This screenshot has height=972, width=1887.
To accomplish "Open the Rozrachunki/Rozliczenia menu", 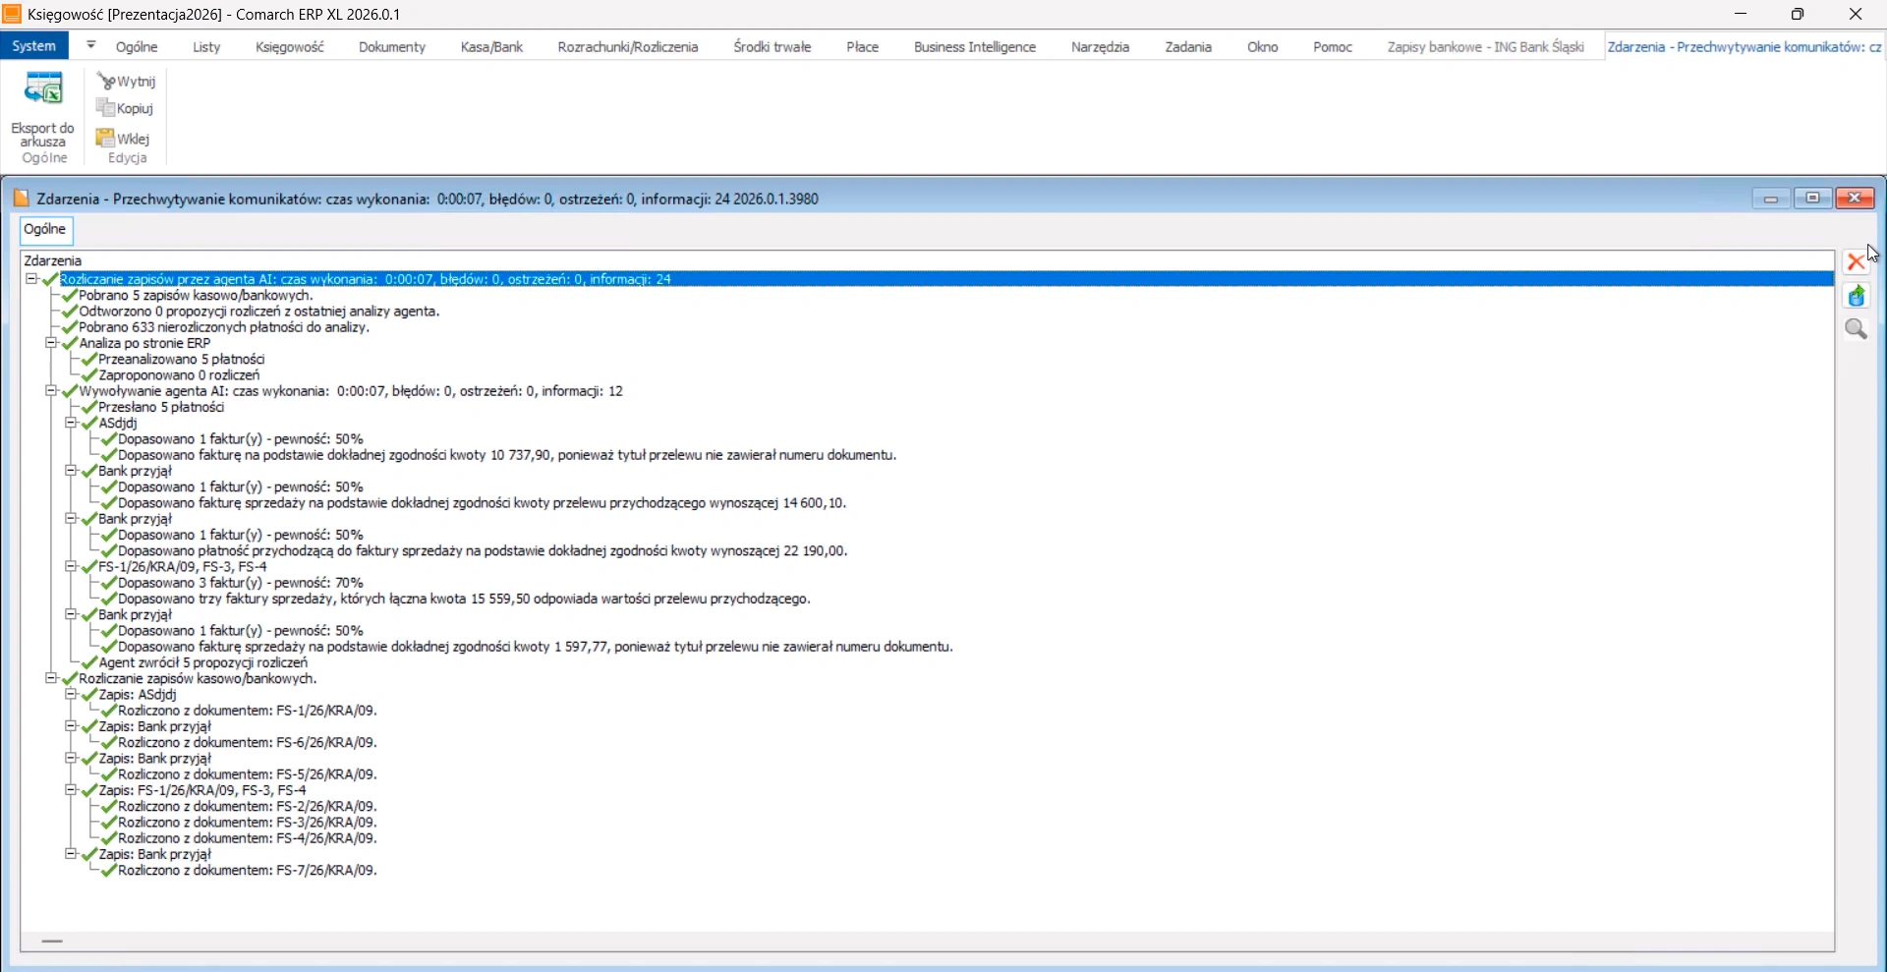I will click(628, 46).
